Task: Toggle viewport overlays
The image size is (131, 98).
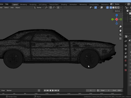Action: click(x=102, y=8)
